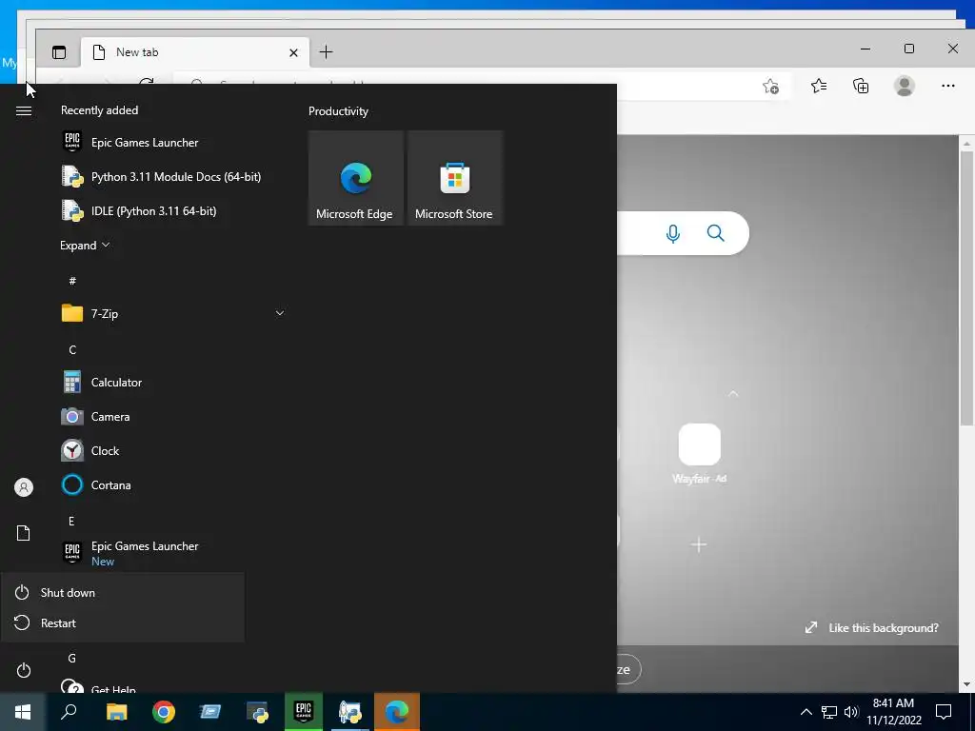
Task: Open Google Chrome from the taskbar
Action: click(x=164, y=712)
